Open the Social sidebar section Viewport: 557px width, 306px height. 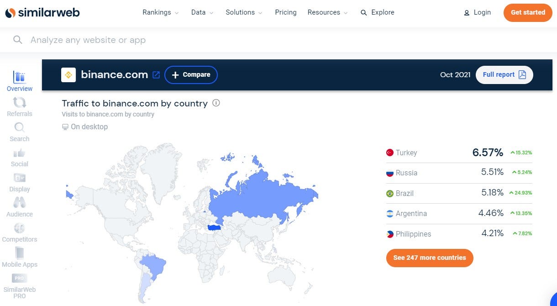[x=20, y=157]
